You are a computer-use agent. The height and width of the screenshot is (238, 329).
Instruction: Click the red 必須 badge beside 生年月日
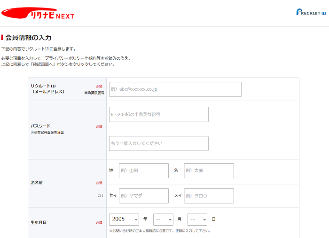[99, 222]
